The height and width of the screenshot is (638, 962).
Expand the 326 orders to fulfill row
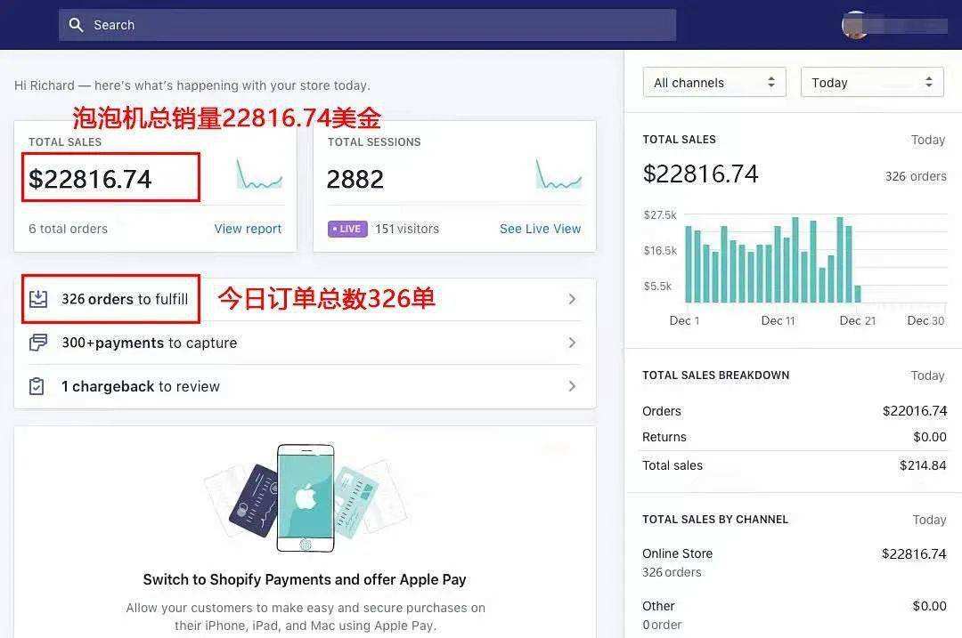click(573, 299)
